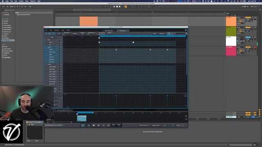Click the Tempo box in Superior Drummer

pos(119,125)
